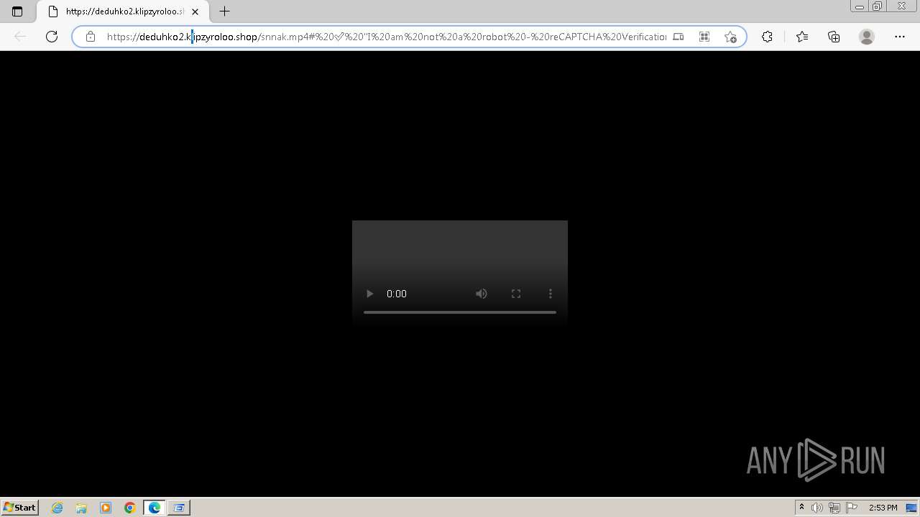Screen dimensions: 920x517
Task: Close the deduhko2.klipzyroloo.shop tab
Action: (195, 11)
